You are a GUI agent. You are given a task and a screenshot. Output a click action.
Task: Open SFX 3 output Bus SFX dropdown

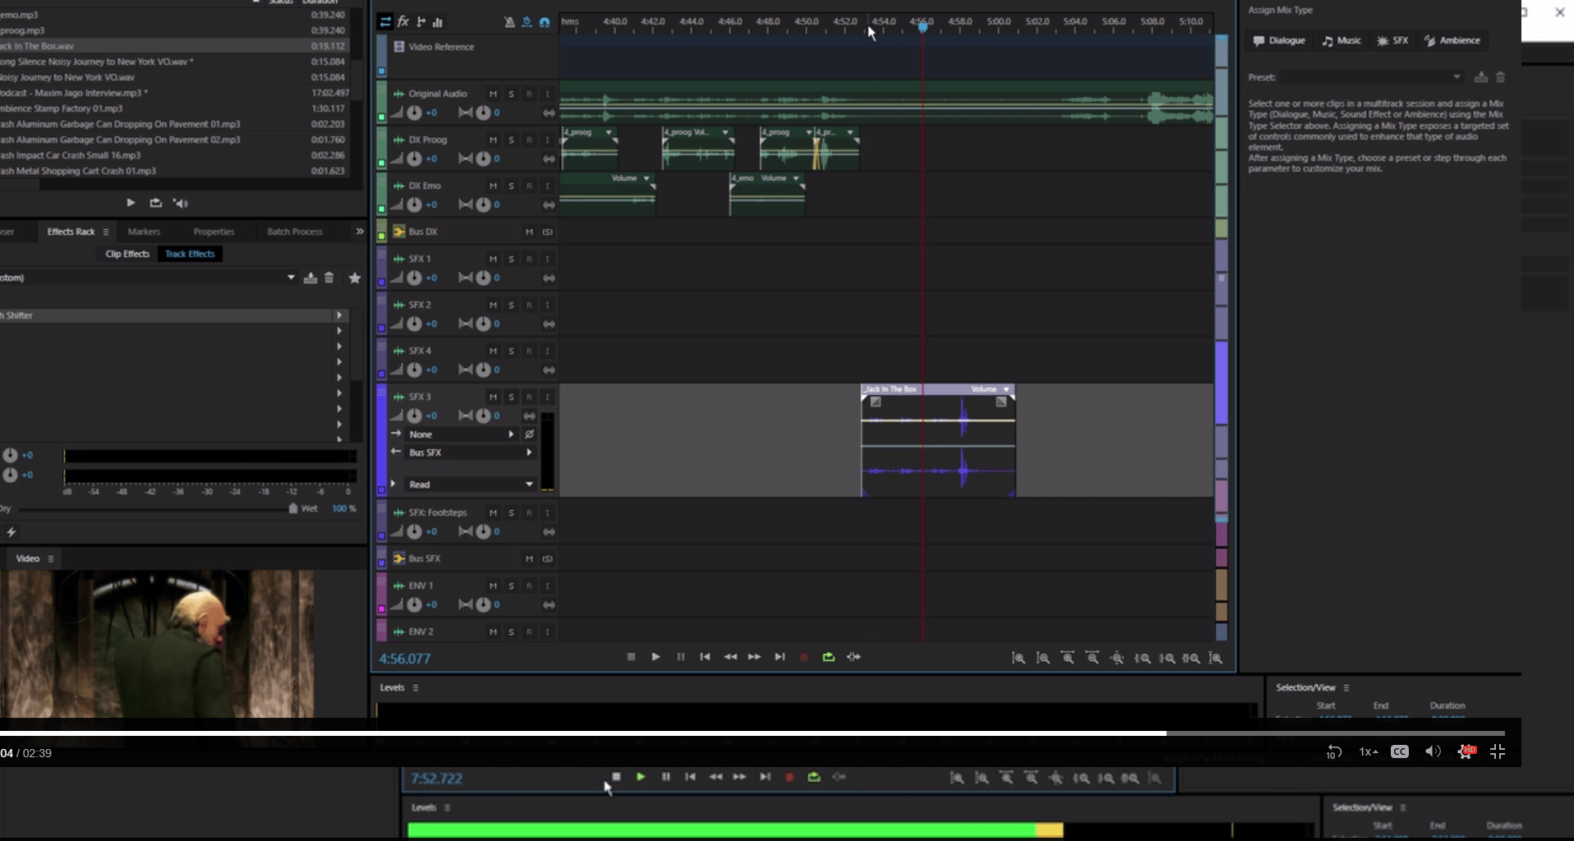(x=471, y=453)
